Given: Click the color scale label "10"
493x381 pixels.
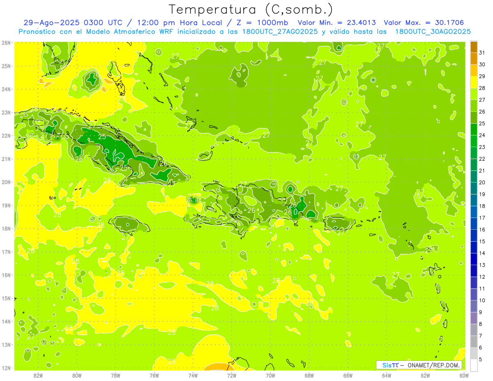Looking at the screenshot, I should pyautogui.click(x=482, y=300).
